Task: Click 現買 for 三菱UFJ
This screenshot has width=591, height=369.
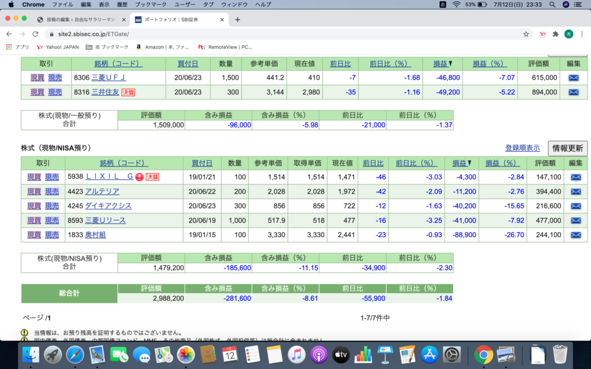Action: click(x=38, y=78)
